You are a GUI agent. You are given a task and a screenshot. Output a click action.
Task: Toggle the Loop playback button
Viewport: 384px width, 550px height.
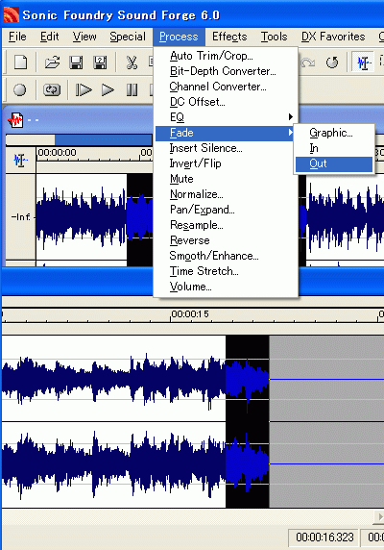(x=52, y=89)
